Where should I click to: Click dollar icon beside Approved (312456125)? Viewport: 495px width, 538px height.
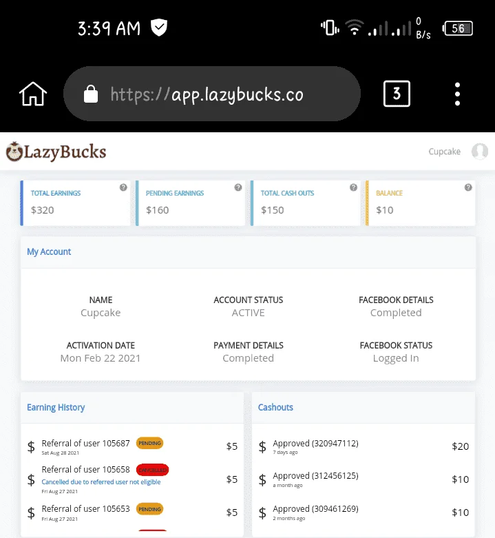(x=262, y=479)
